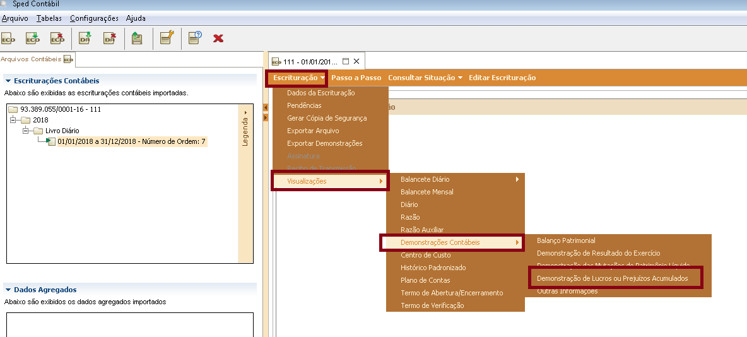
Task: Select Balancete Mensal
Action: coord(456,192)
